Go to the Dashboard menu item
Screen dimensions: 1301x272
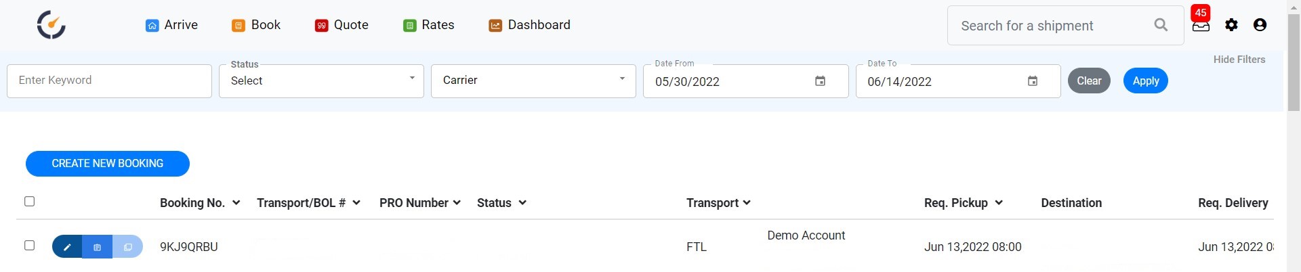pos(529,25)
